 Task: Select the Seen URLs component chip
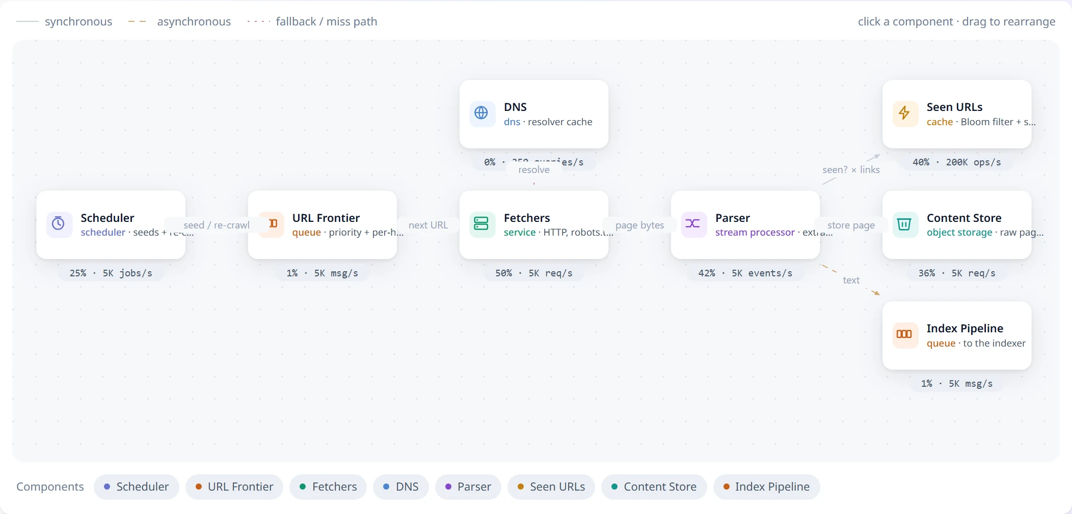pyautogui.click(x=551, y=487)
